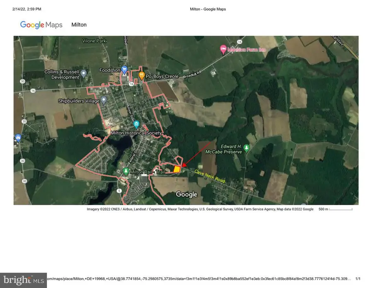373x288 pixels.
Task: Click the orange Po' Boys Creole dining pin
Action: coord(141,75)
